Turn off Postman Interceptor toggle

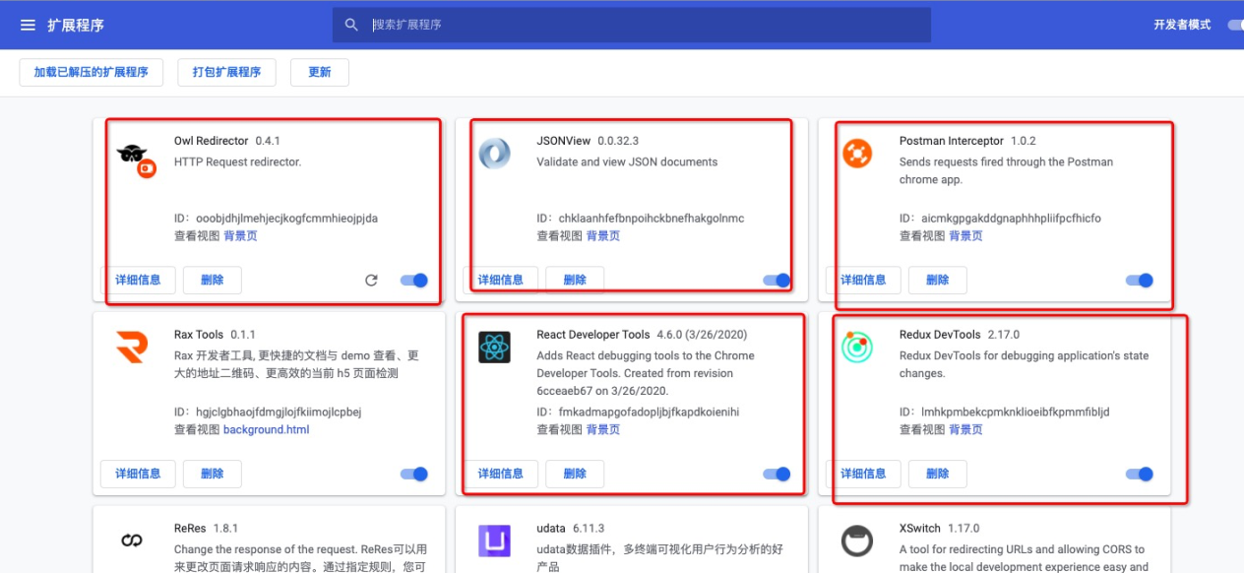pyautogui.click(x=1140, y=281)
